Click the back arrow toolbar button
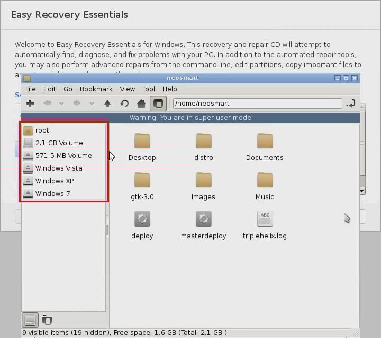The image size is (381, 338). click(47, 104)
